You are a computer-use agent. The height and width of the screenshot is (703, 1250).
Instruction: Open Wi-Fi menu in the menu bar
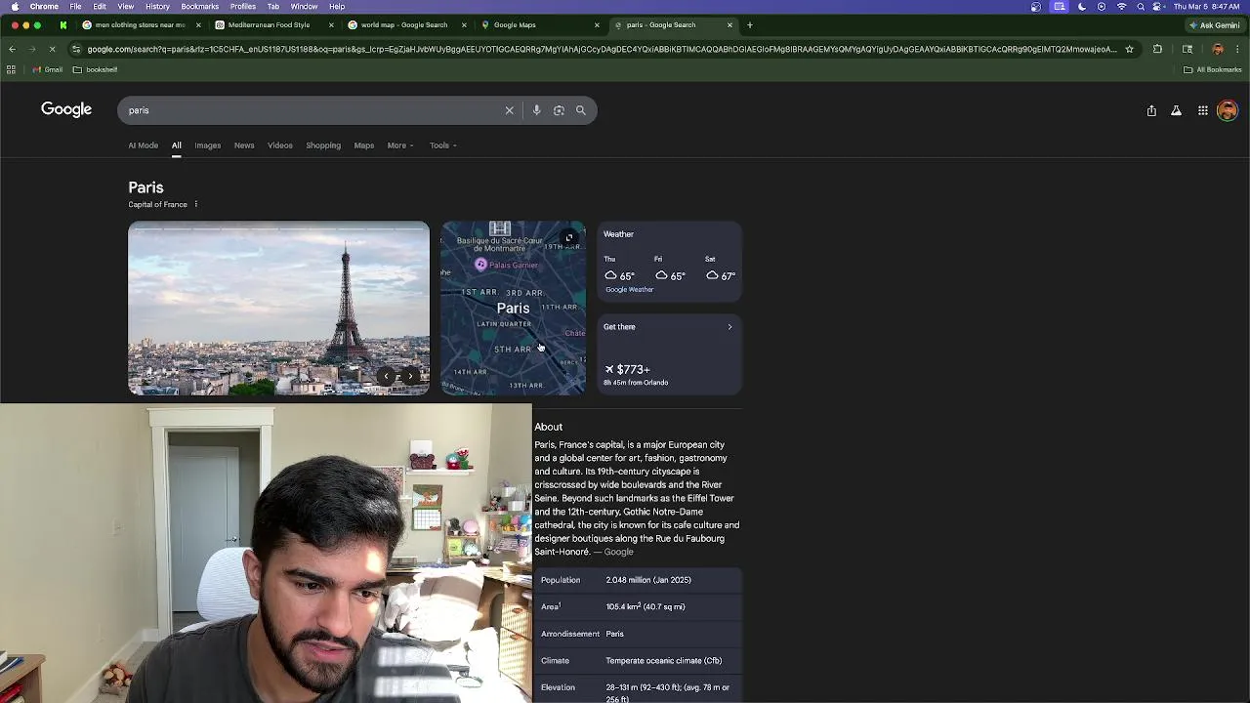(x=1121, y=7)
